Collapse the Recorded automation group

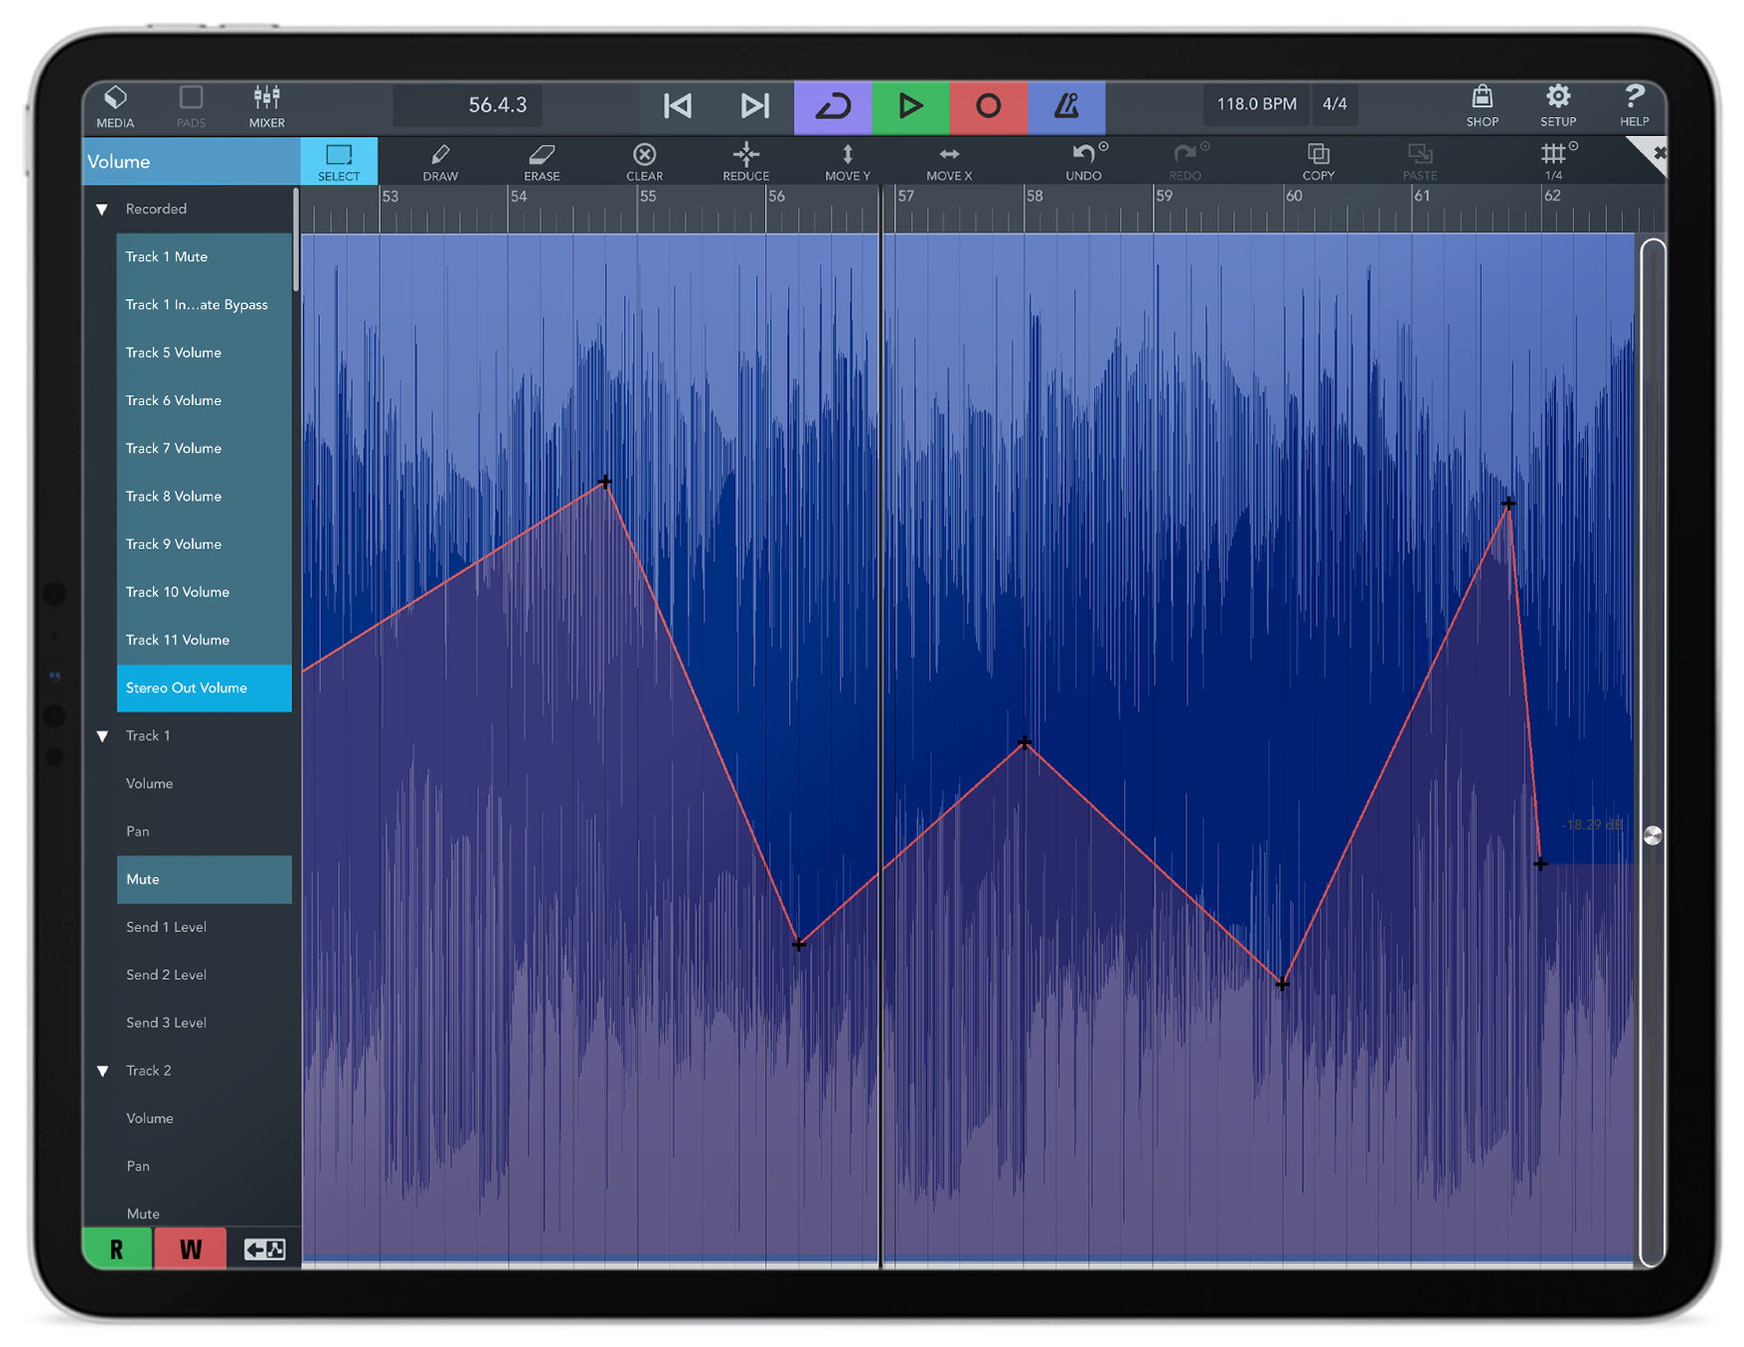tap(101, 209)
